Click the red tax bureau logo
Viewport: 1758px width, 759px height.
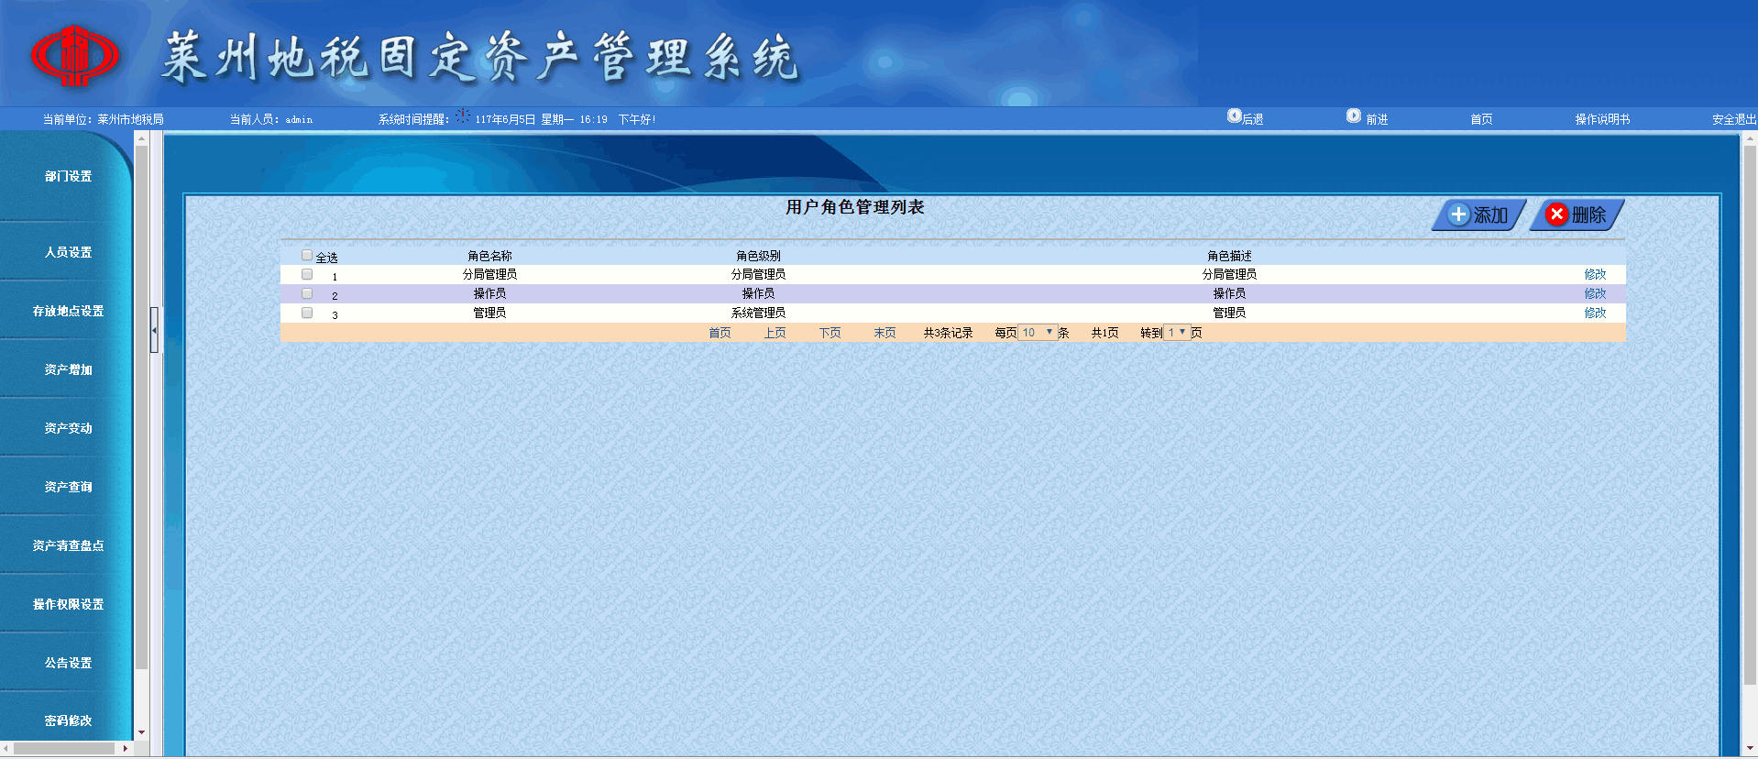pyautogui.click(x=75, y=55)
